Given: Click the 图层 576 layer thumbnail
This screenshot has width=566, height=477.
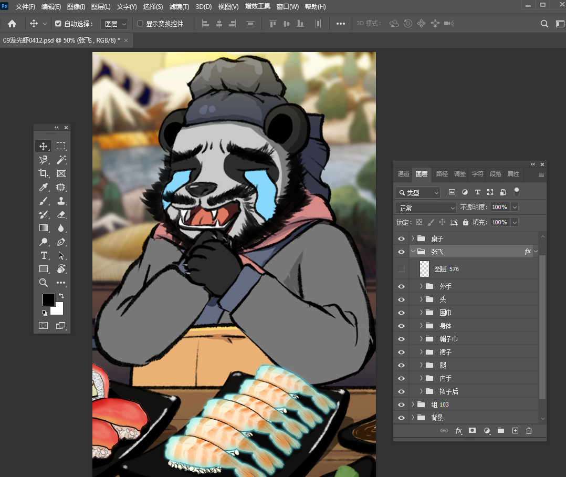Looking at the screenshot, I should click(x=424, y=269).
